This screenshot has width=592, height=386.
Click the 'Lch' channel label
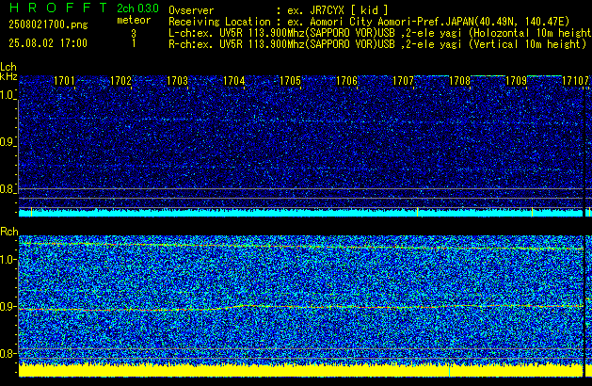8,67
